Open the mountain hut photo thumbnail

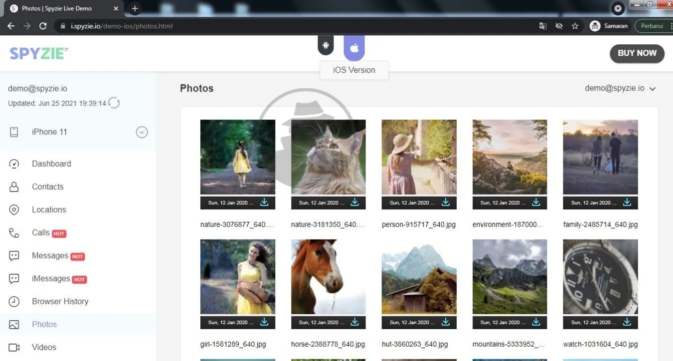tap(419, 277)
